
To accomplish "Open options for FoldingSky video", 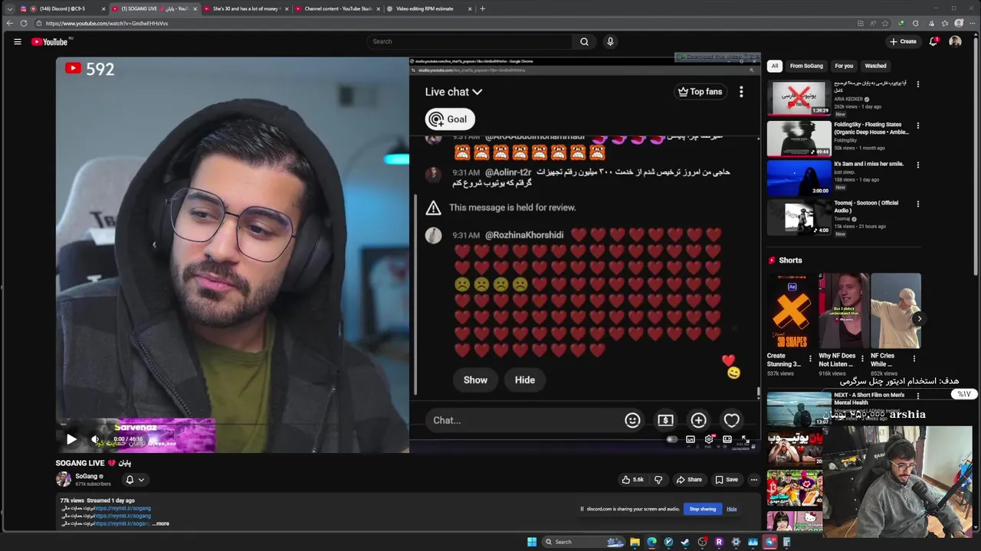I will (917, 126).
